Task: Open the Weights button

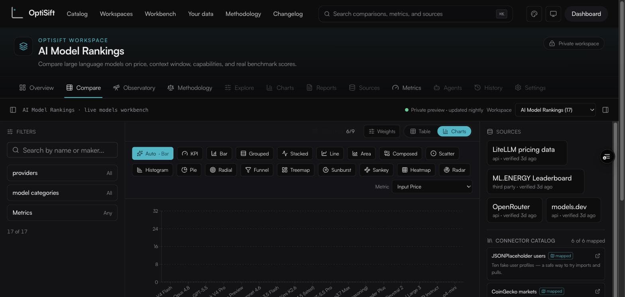Action: tap(382, 131)
